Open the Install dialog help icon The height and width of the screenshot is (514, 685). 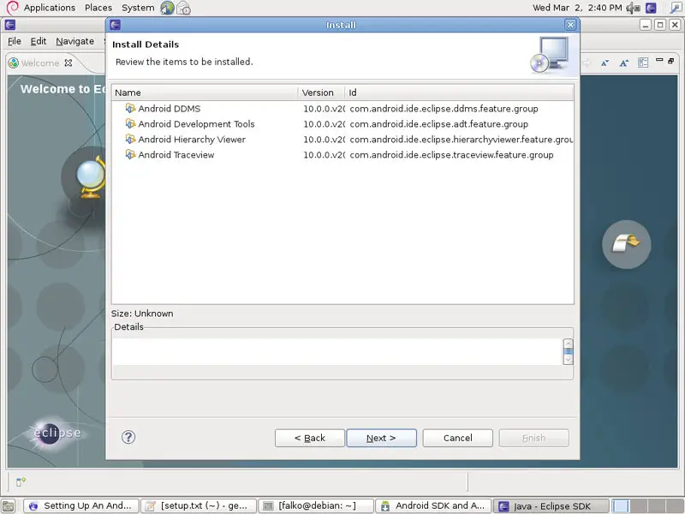point(128,437)
